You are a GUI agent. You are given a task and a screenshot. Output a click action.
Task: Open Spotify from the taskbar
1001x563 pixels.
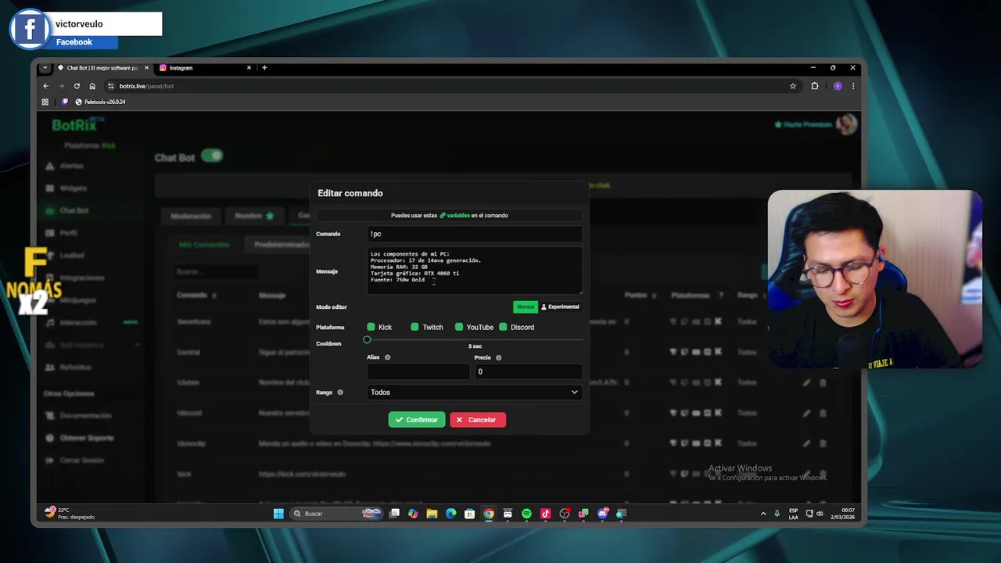[x=526, y=514]
